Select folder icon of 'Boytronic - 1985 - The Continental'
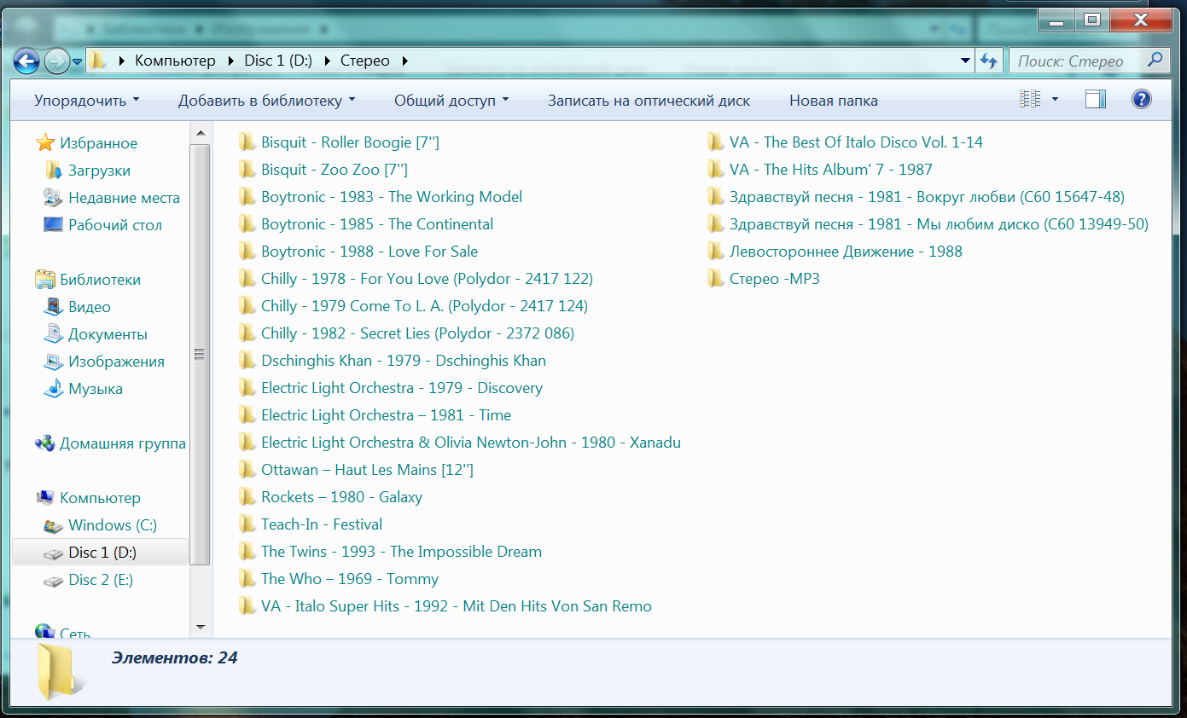This screenshot has width=1187, height=718. 247,224
